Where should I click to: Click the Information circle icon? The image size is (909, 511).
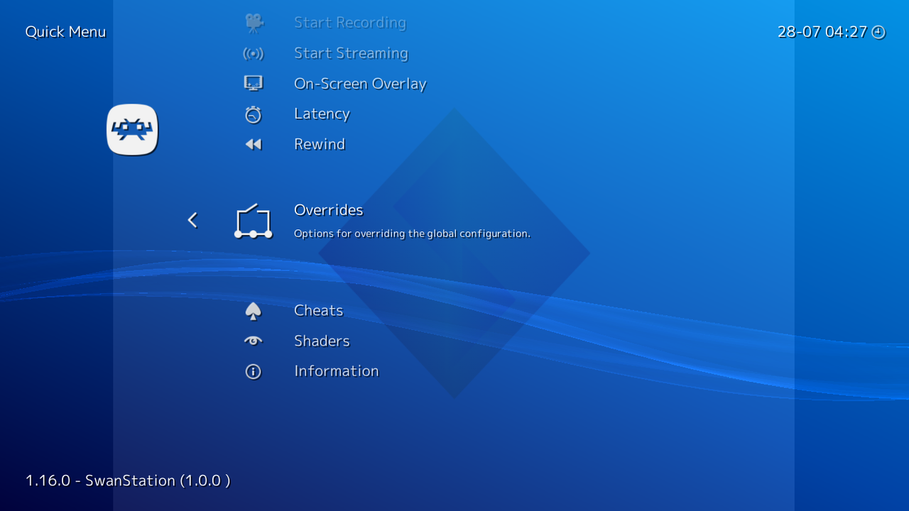(254, 370)
